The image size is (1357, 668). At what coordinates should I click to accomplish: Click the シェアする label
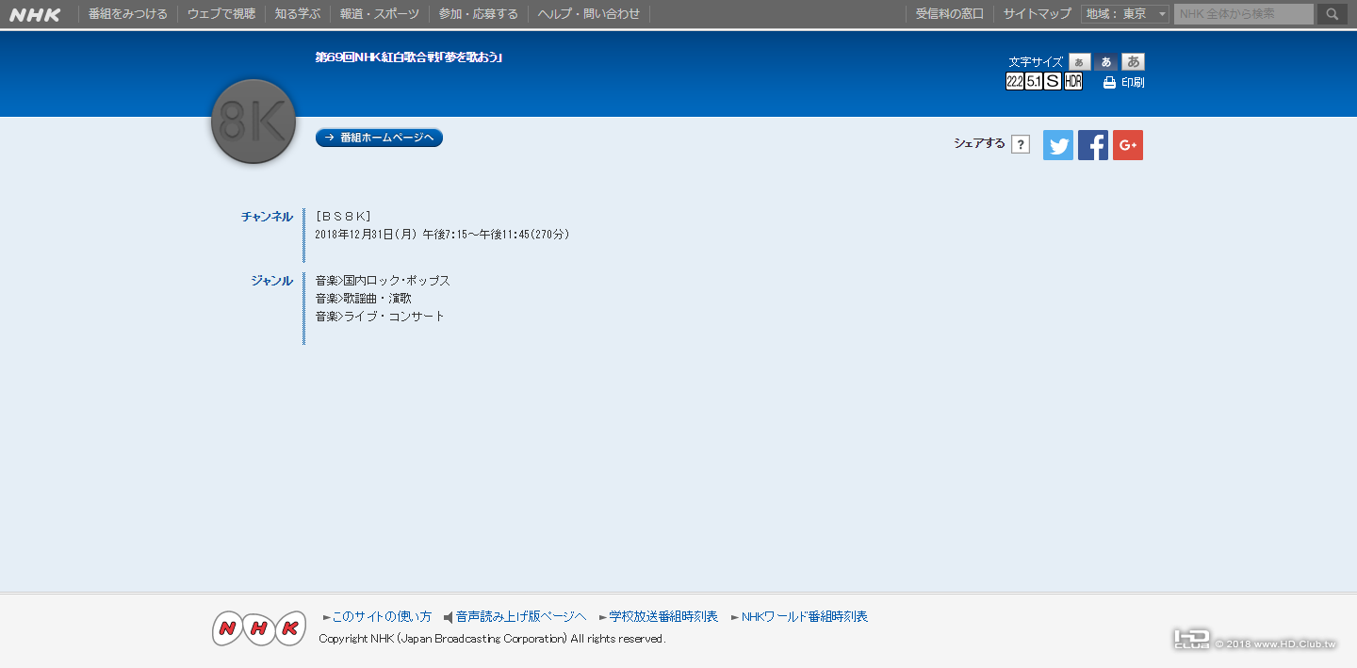979,144
